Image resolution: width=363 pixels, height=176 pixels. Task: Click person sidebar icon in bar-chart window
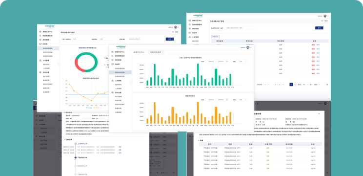tap(113, 81)
